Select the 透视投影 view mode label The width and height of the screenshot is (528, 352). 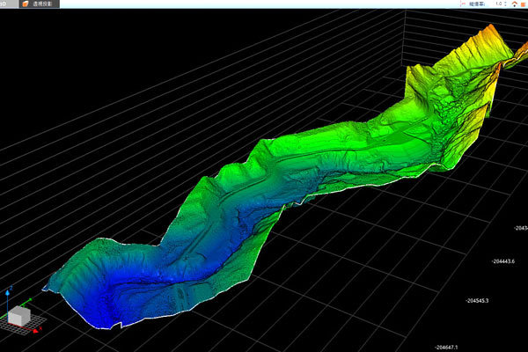[x=42, y=4]
